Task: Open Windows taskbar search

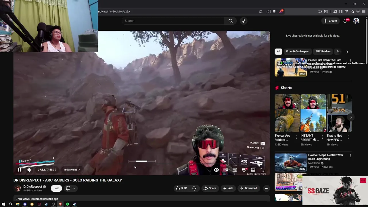Action: (x=10, y=204)
